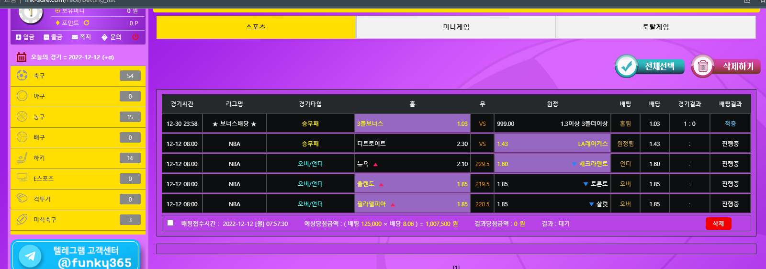Screen dimensions: 766x269
Task: Click the red power logout icon
Action: (x=135, y=37)
